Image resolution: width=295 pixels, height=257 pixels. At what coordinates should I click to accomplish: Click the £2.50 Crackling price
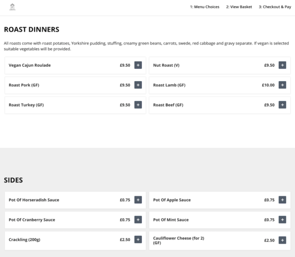click(125, 239)
